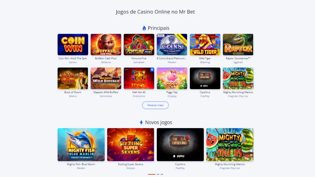This screenshot has height=177, width=315.
Task: Click the BGaming provider label
Action: (205, 62)
